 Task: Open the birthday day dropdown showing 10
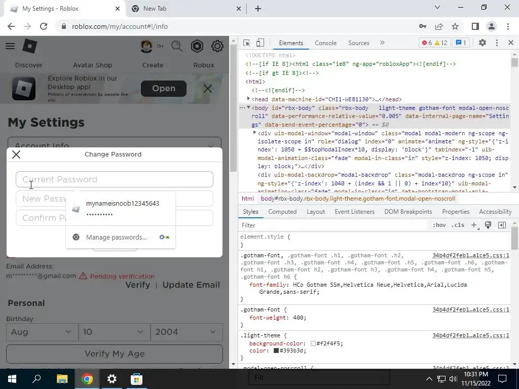[115, 332]
